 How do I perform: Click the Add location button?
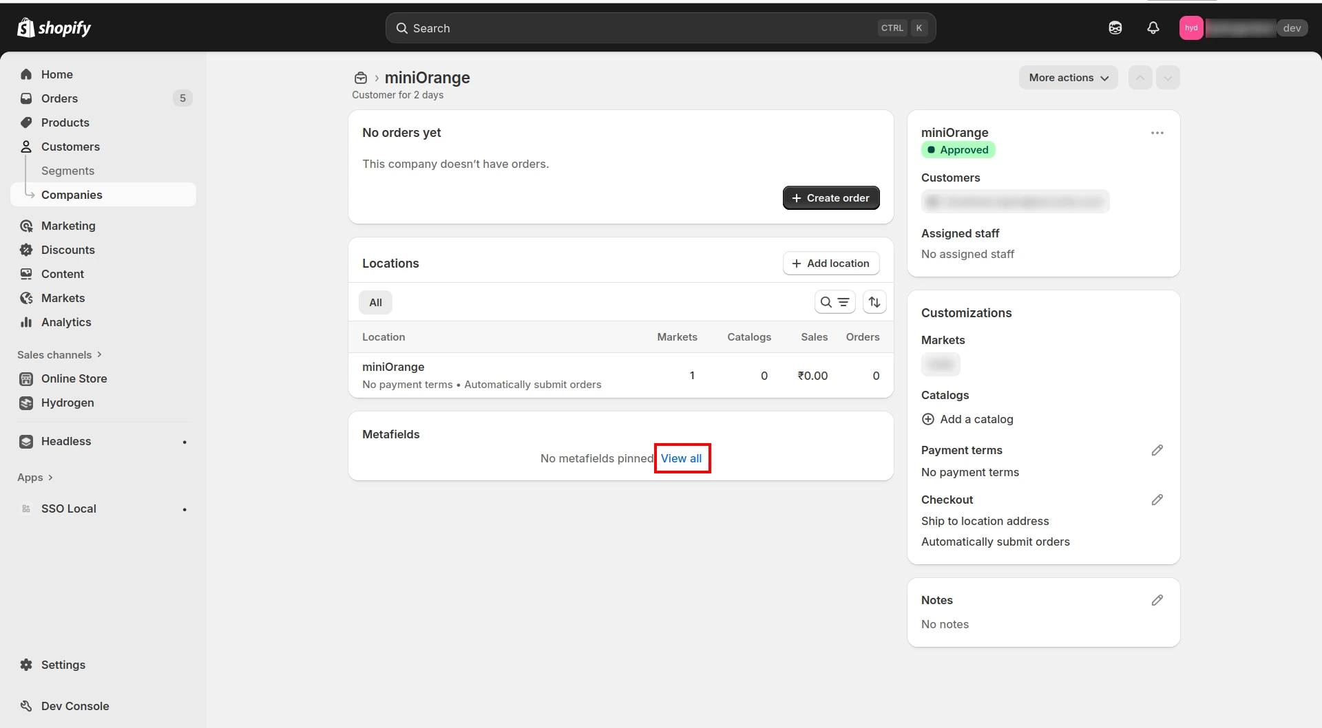[830, 263]
